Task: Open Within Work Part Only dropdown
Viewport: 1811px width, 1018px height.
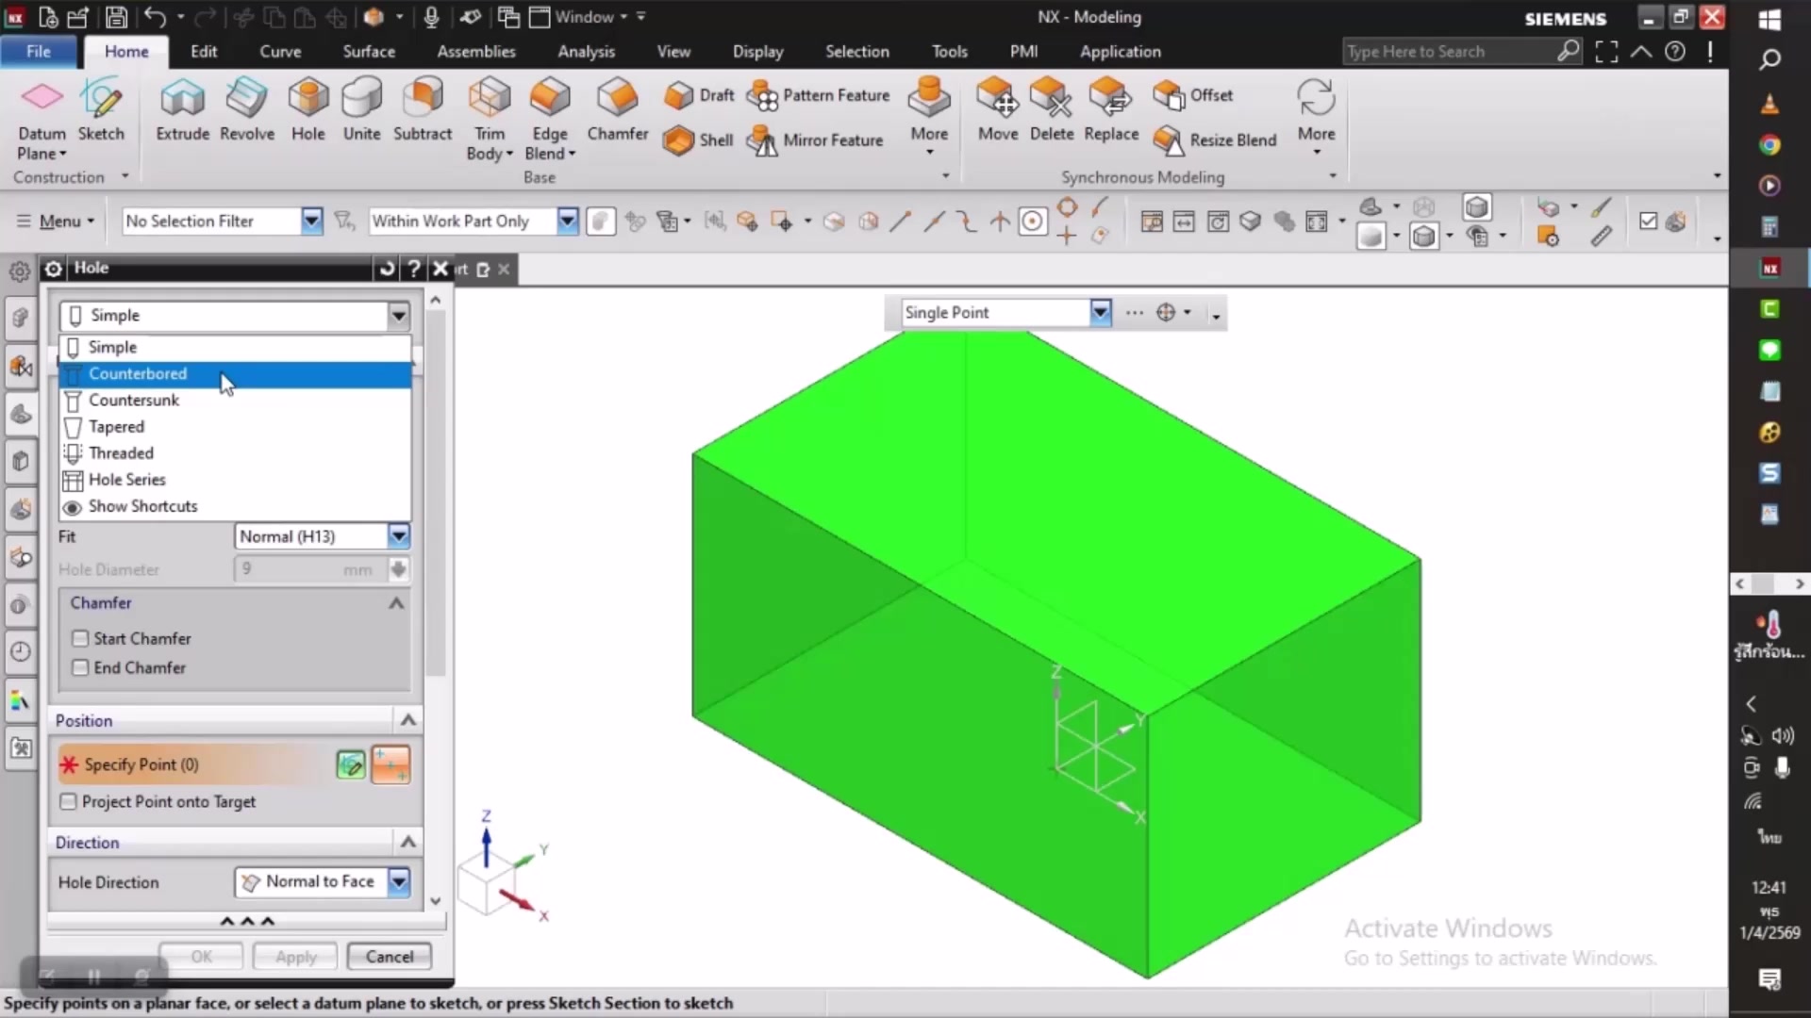Action: click(567, 222)
